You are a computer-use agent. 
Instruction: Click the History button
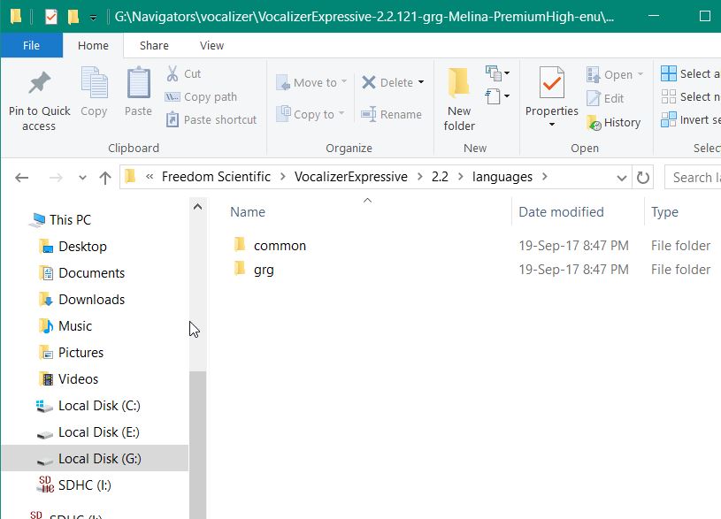pyautogui.click(x=613, y=123)
